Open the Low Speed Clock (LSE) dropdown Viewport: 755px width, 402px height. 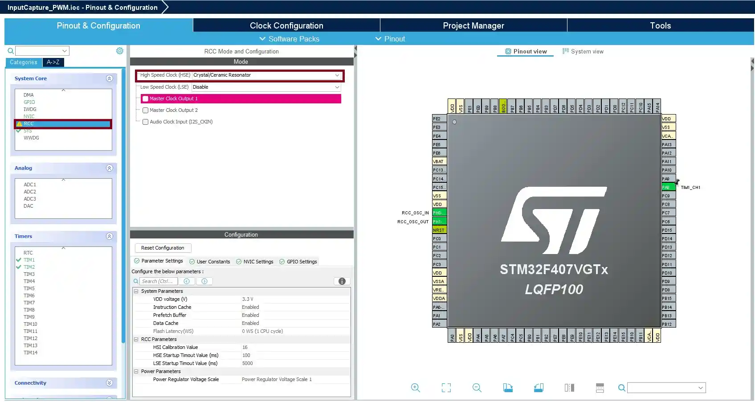(267, 87)
